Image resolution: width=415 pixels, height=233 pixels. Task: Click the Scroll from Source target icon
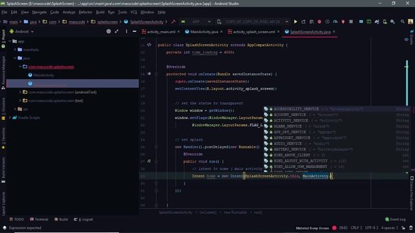108,31
